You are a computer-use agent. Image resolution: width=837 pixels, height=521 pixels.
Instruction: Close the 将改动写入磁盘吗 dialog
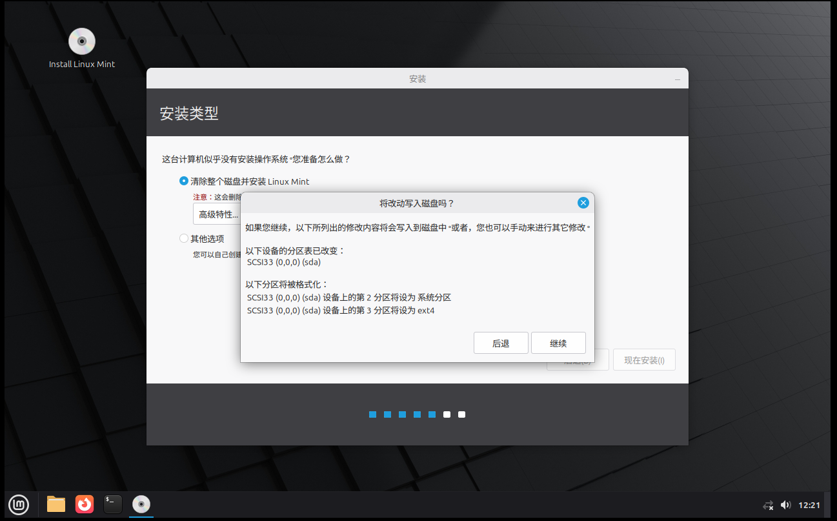tap(583, 202)
